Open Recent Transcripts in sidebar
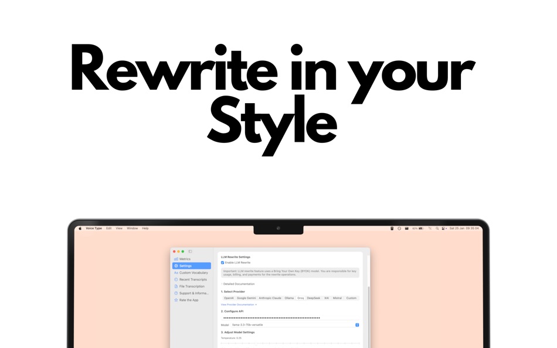The width and height of the screenshot is (557, 348). point(192,279)
